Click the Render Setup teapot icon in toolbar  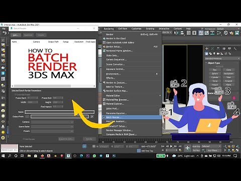click(231, 33)
